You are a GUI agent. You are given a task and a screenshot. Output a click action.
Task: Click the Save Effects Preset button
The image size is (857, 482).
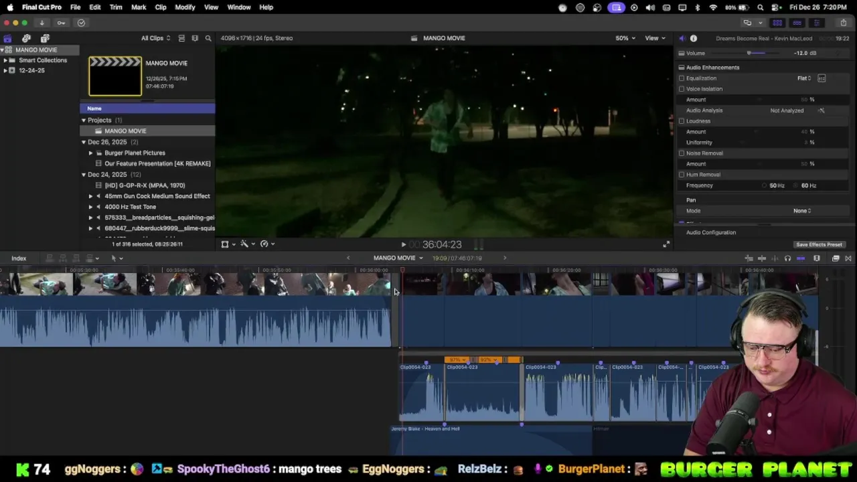point(819,245)
